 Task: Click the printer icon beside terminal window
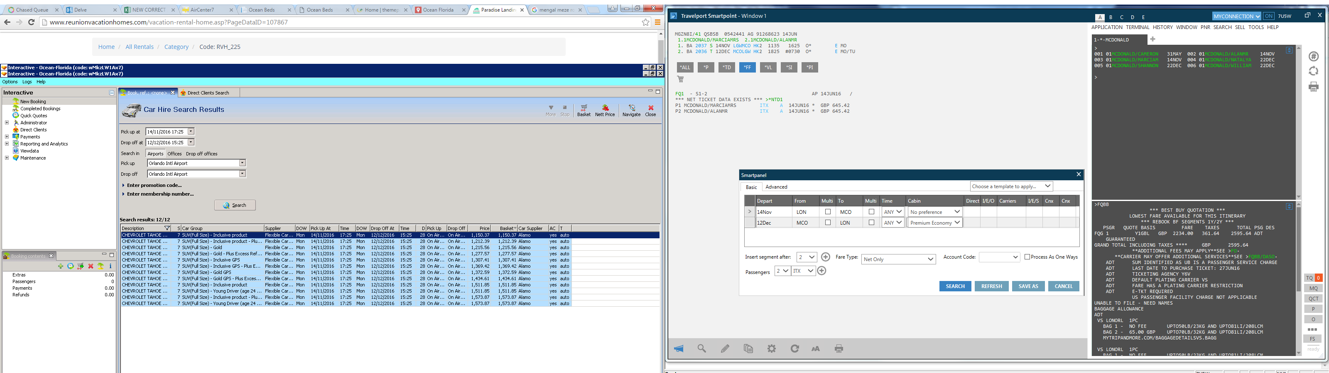pos(1314,87)
